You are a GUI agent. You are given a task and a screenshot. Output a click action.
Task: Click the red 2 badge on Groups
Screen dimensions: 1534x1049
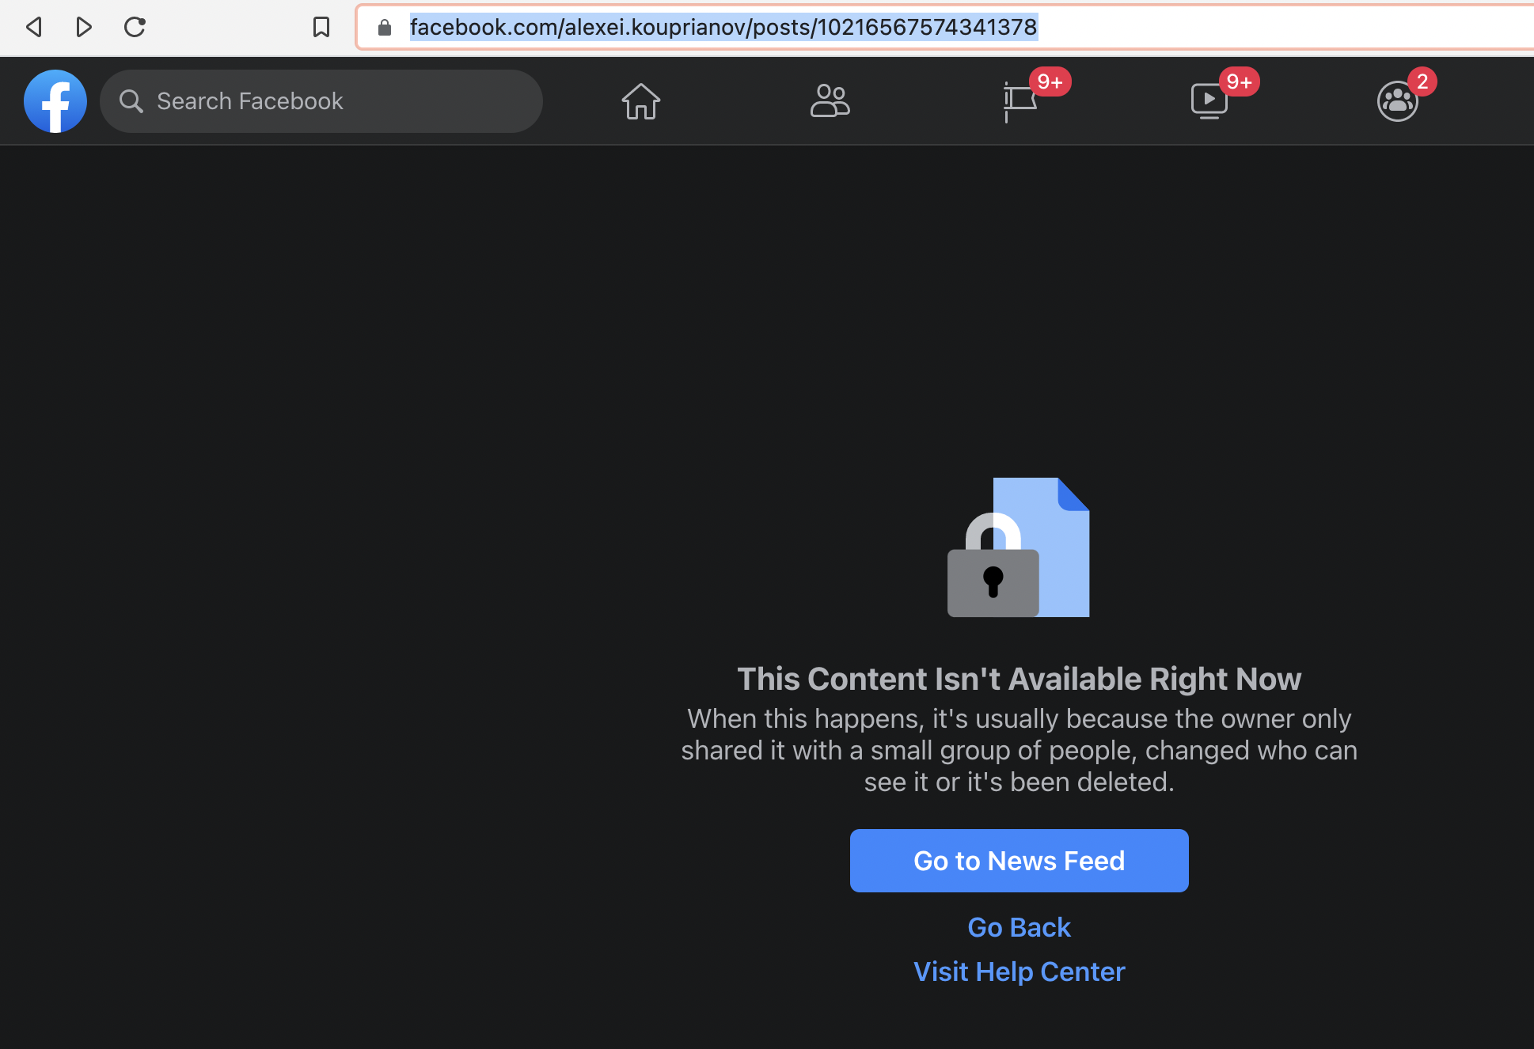pyautogui.click(x=1422, y=81)
